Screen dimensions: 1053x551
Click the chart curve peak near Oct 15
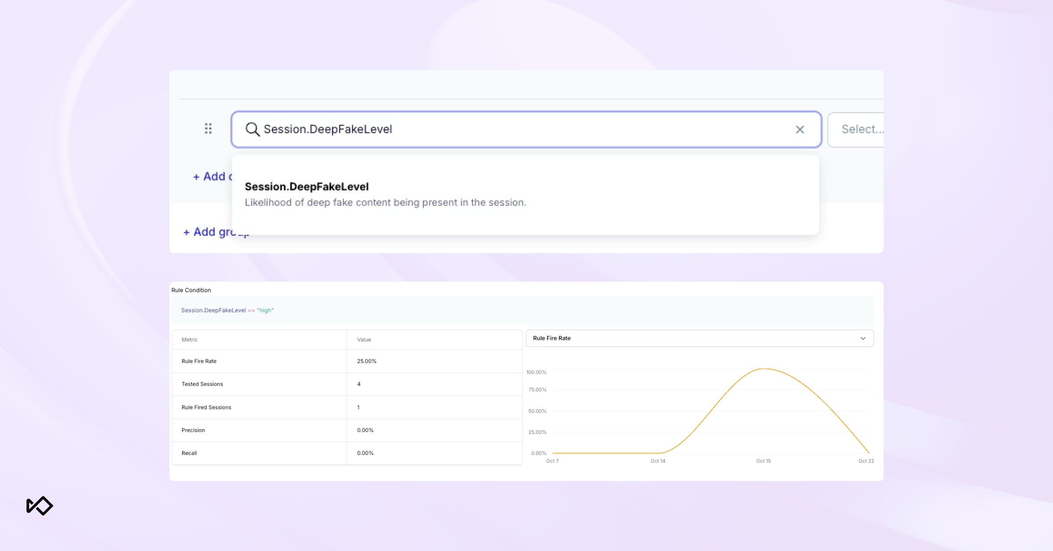click(x=764, y=369)
